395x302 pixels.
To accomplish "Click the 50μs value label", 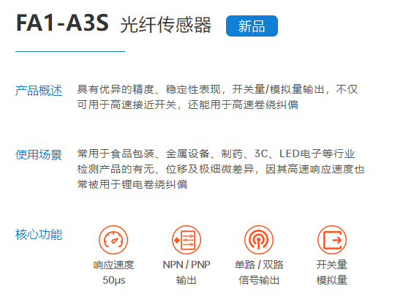I will point(114,280).
